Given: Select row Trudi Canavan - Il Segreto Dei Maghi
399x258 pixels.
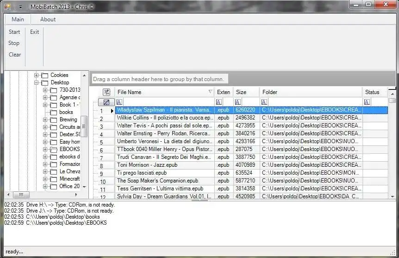Looking at the screenshot, I should pos(251,157).
